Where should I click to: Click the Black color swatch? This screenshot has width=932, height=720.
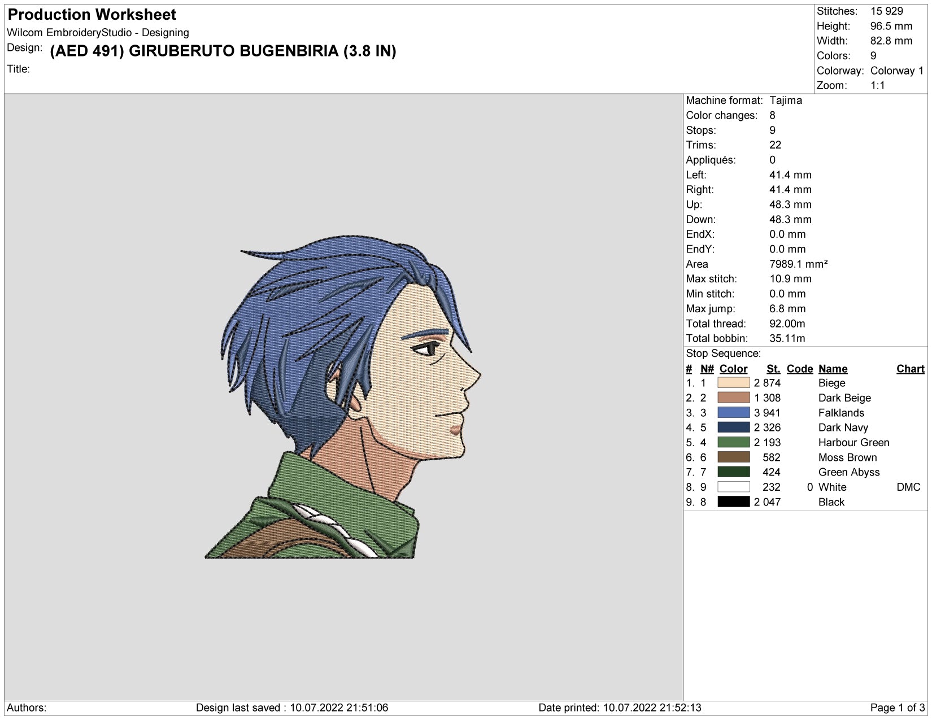[733, 502]
